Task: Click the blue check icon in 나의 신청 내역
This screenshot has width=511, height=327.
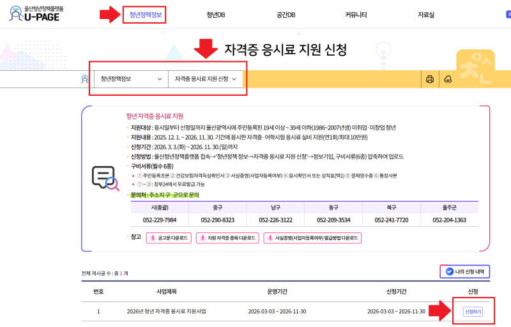Action: (x=450, y=271)
